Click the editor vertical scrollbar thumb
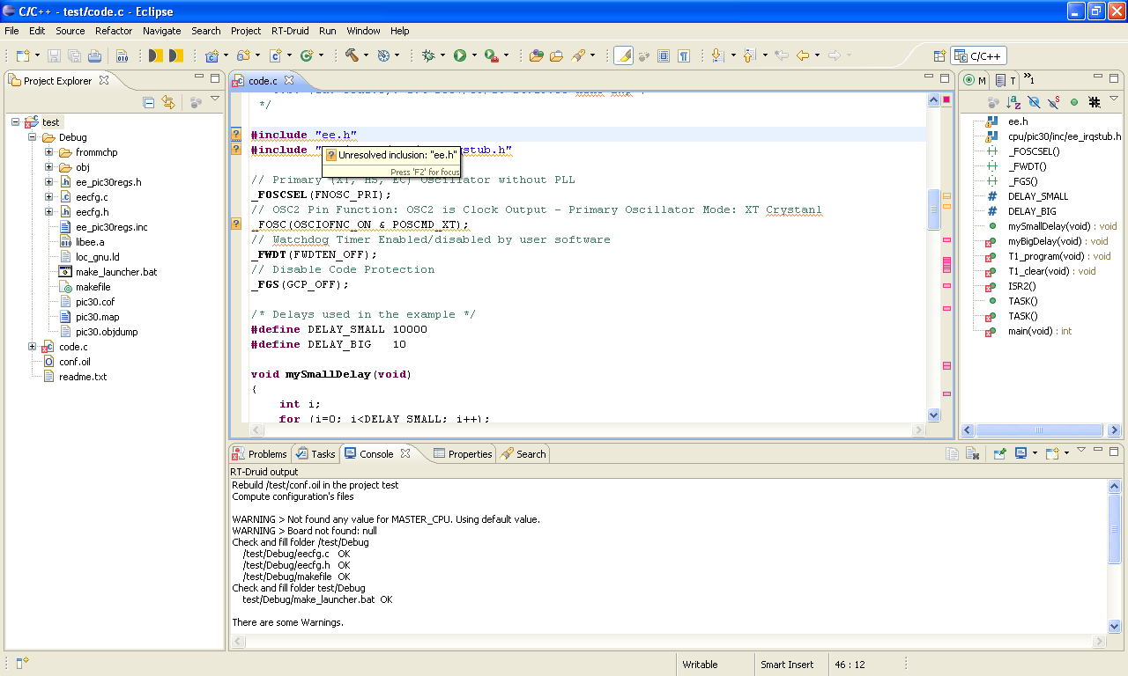Screen dimensions: 1128x676 tap(934, 209)
